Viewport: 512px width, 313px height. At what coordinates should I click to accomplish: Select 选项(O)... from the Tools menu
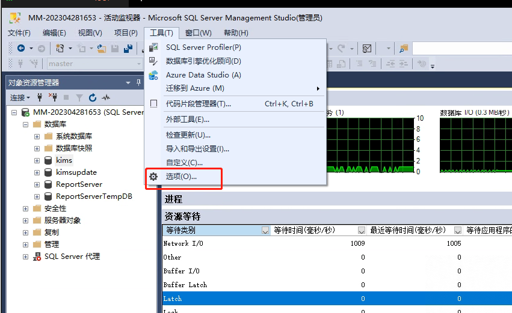click(235, 177)
